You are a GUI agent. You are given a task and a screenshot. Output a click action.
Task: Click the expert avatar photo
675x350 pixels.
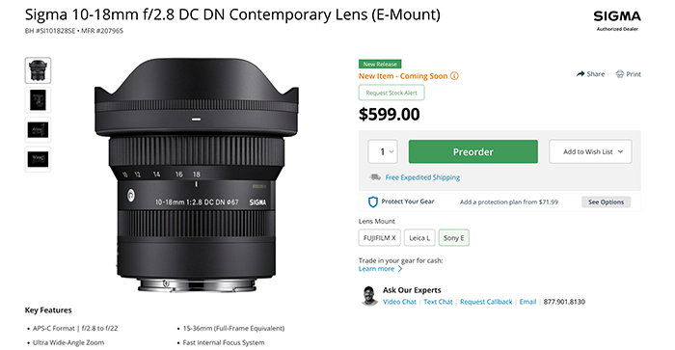coord(369,296)
